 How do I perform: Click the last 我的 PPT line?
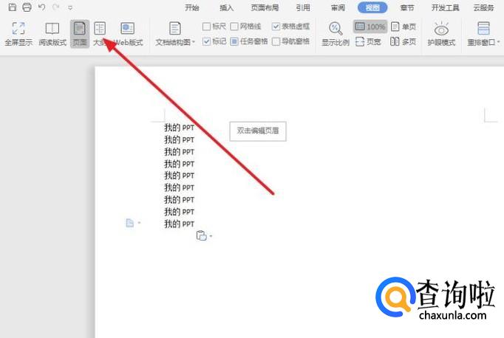pyautogui.click(x=179, y=224)
